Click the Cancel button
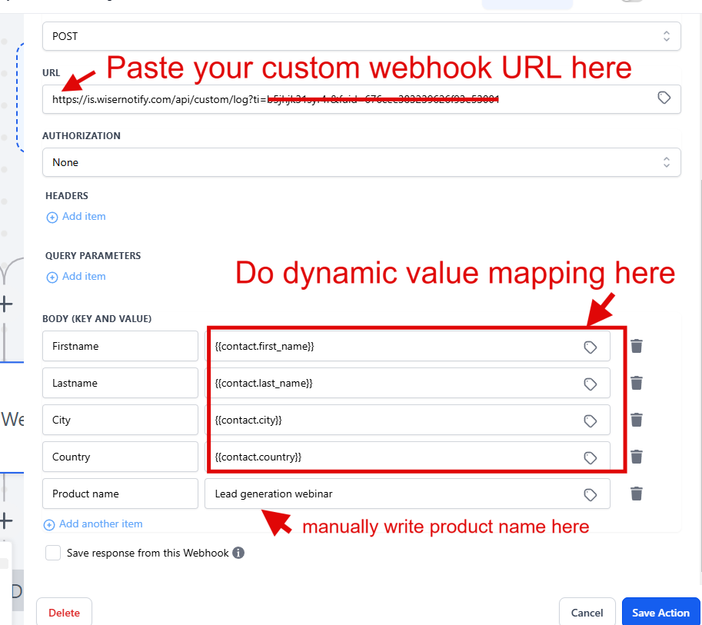The height and width of the screenshot is (625, 702). pyautogui.click(x=587, y=613)
